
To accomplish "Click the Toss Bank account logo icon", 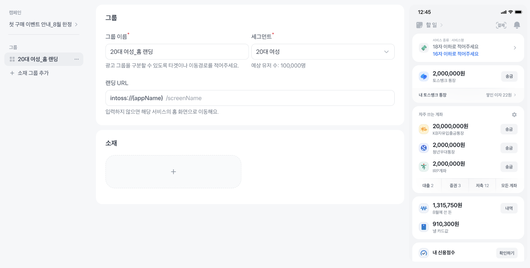I will [424, 76].
